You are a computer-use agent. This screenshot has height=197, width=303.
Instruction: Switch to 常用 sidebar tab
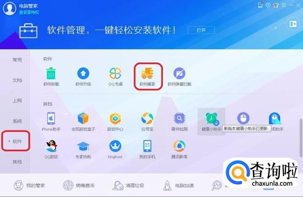(x=17, y=60)
